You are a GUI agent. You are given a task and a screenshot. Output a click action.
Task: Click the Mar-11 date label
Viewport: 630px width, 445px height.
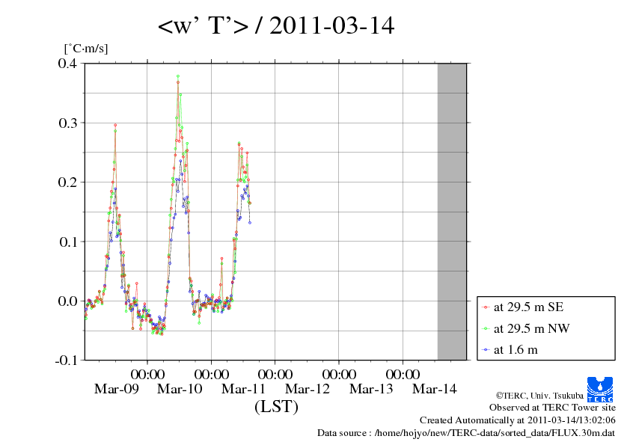coord(243,389)
